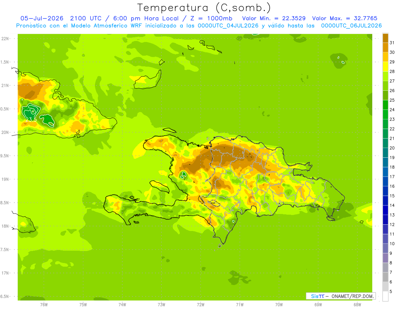This screenshot has width=401, height=309.
Task: Pick the lime swatch between 27 and 28
Action: pos(385,76)
